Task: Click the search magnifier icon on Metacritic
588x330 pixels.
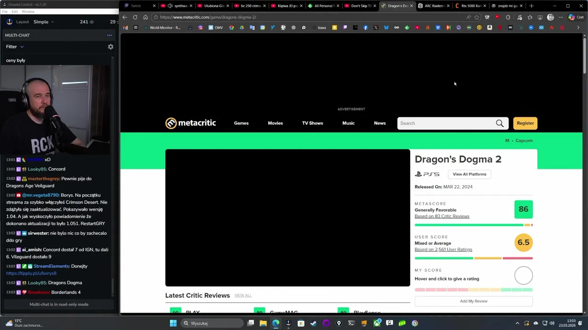Action: [x=500, y=123]
